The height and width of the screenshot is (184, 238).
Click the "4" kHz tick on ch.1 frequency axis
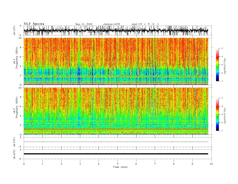tap(21, 66)
